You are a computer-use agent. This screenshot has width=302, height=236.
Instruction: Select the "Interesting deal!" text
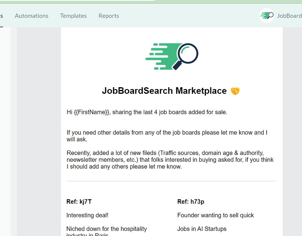tap(87, 215)
